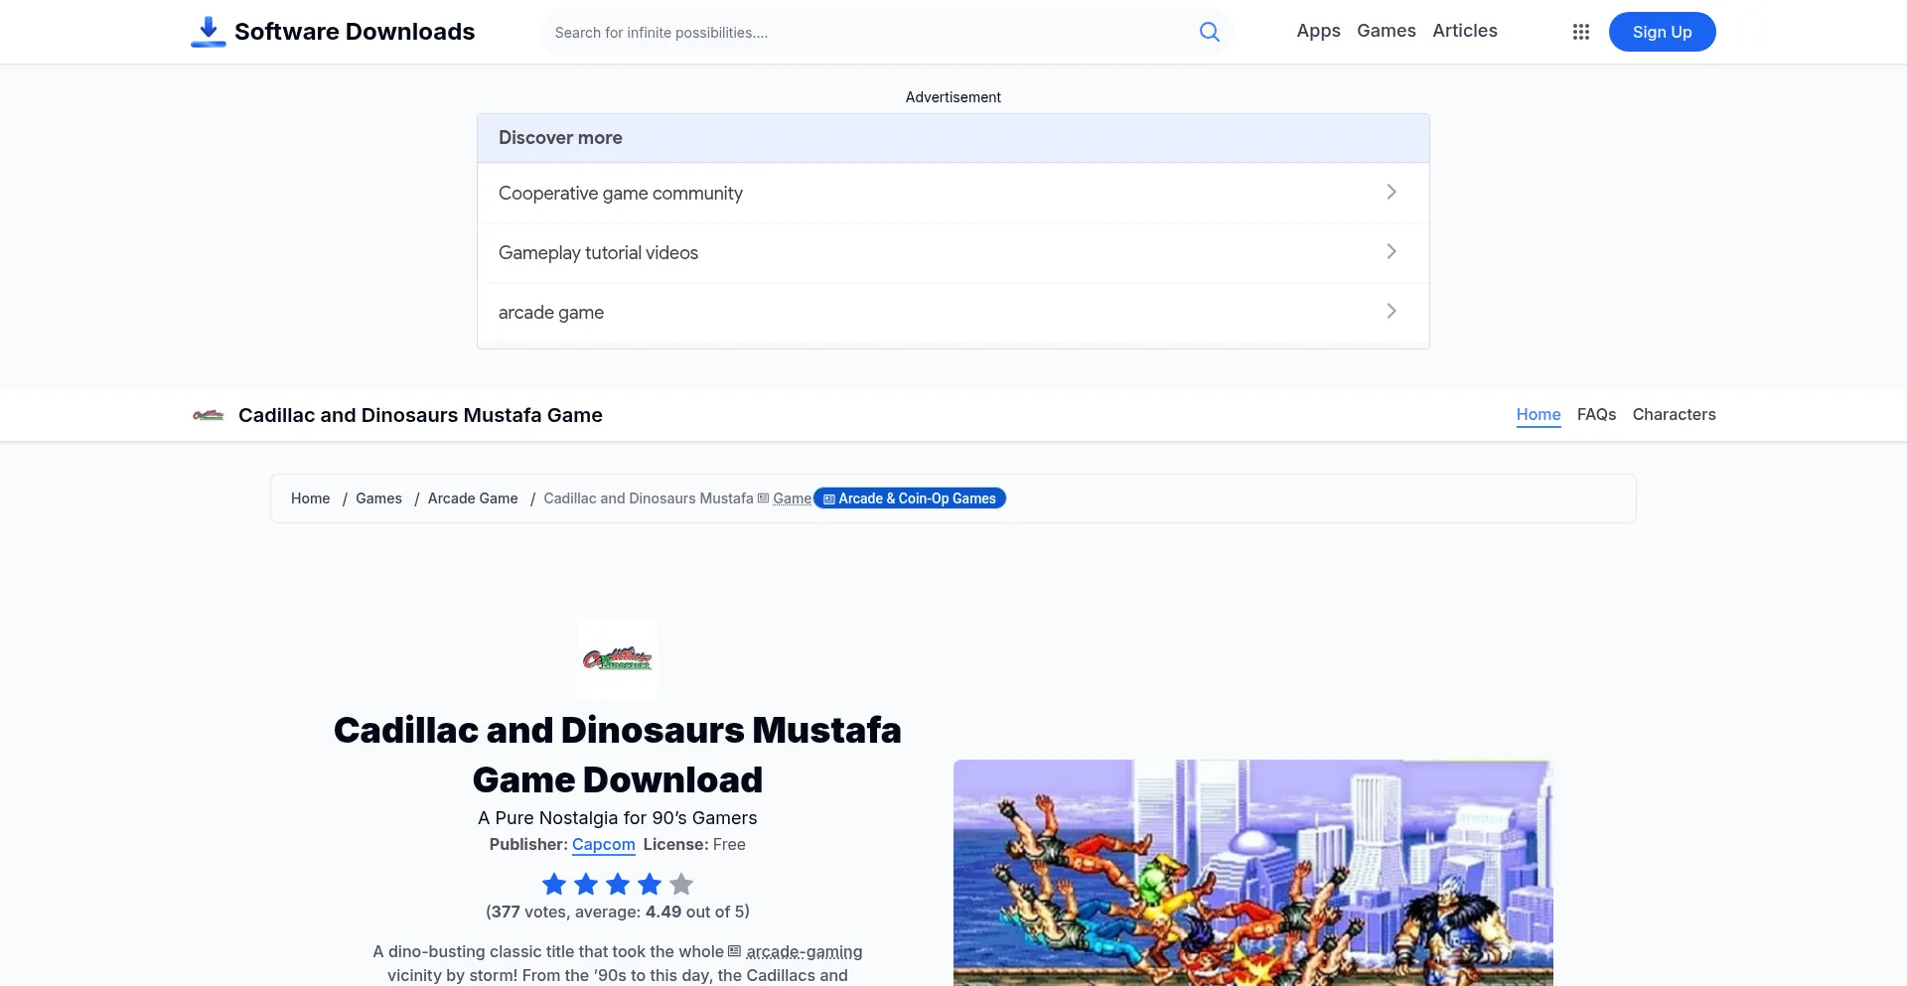Expand Gameplay tutorial videos chevron
1907x986 pixels.
[1392, 251]
